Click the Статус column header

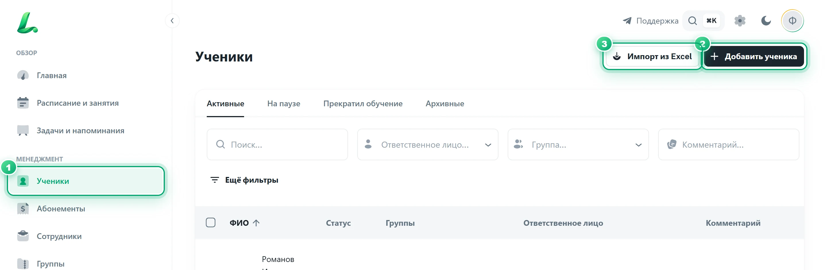click(x=338, y=223)
